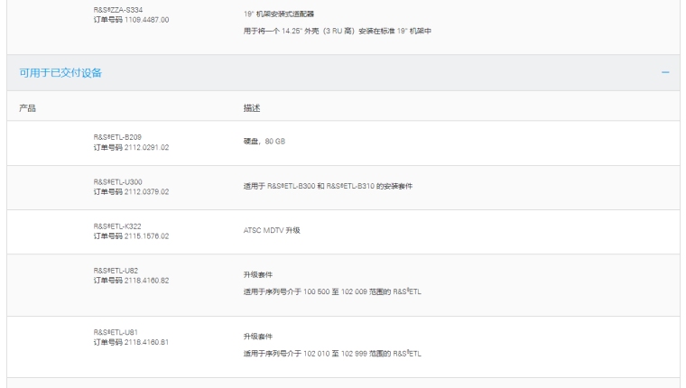
Task: Open the R&S®ETL-B209 product name
Action: [117, 137]
